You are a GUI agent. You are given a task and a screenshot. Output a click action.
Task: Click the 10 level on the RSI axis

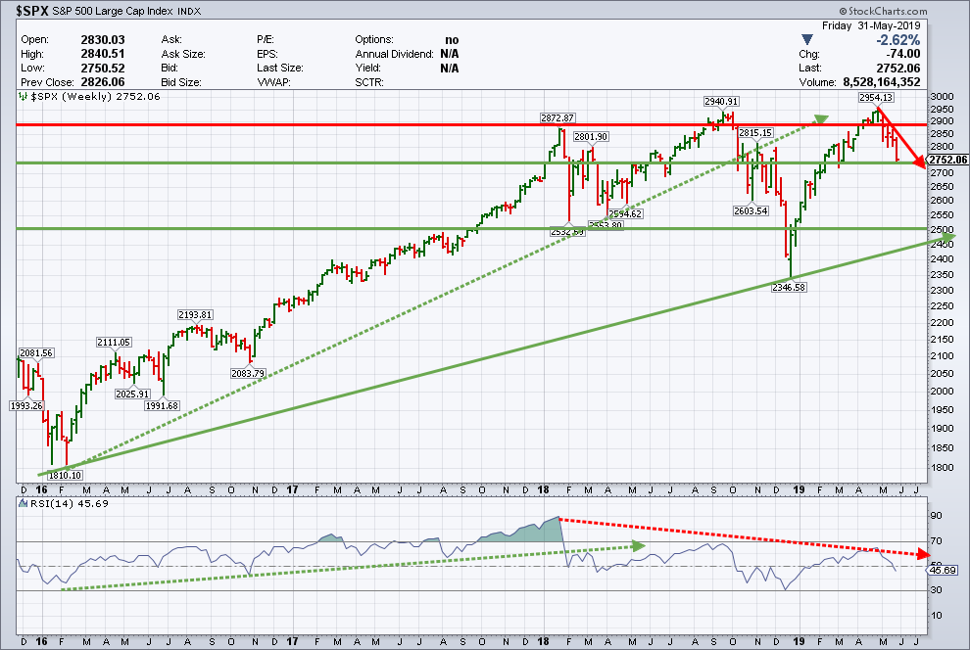coord(937,615)
